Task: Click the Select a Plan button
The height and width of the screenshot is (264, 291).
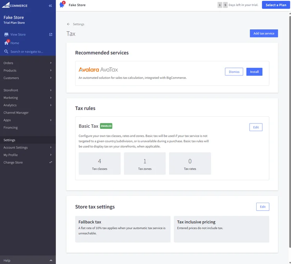Action: 276,5
